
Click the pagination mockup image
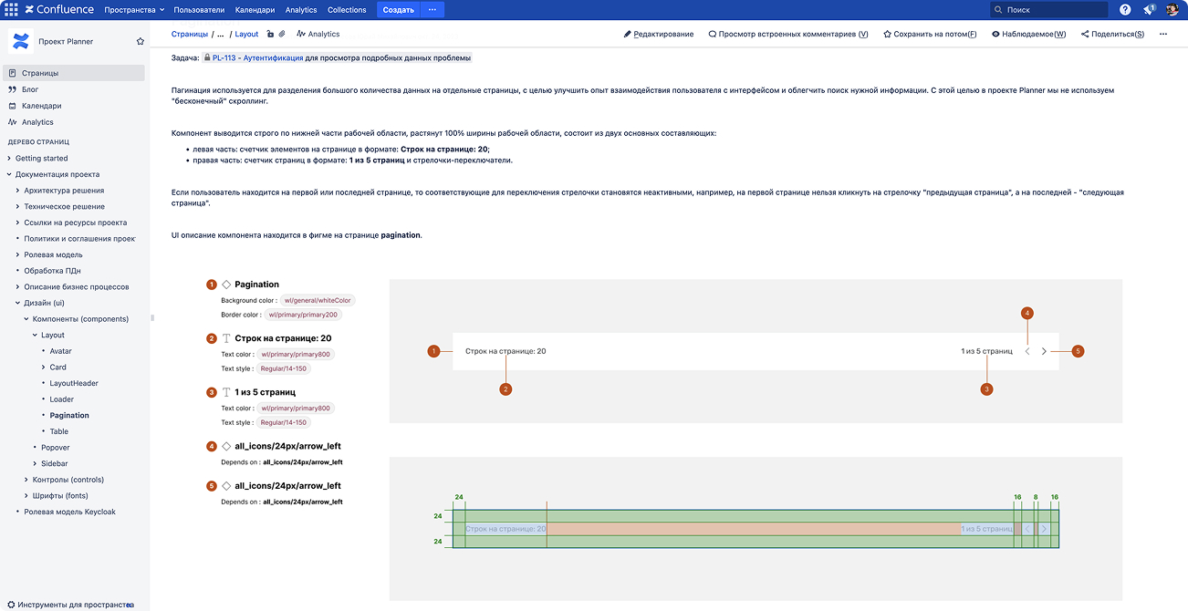(x=756, y=351)
